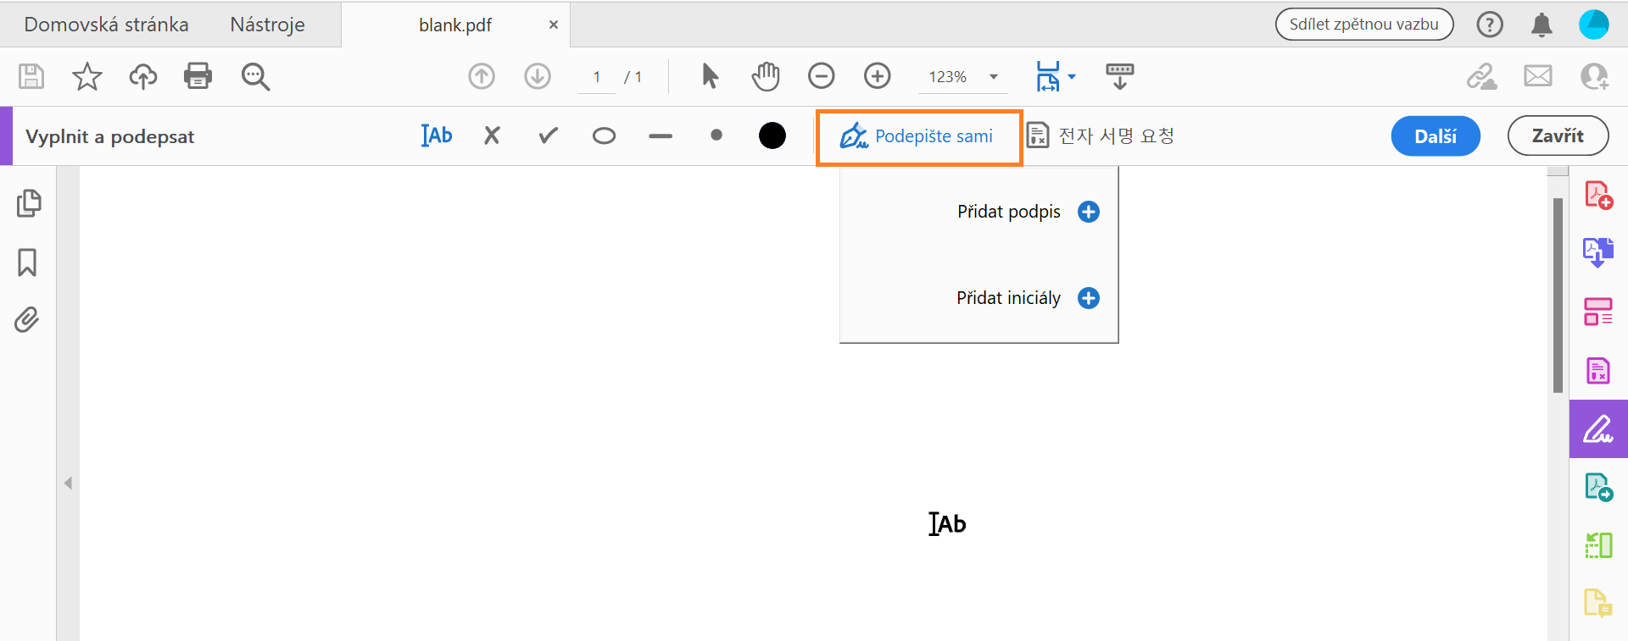Open the Podepište sami sign menu

(919, 137)
